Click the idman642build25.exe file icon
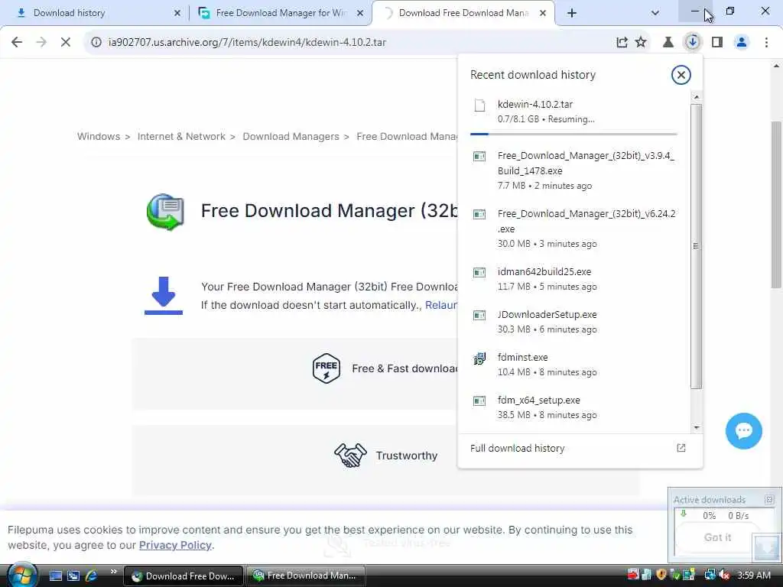Screen dimensions: 783x587 pyautogui.click(x=479, y=273)
